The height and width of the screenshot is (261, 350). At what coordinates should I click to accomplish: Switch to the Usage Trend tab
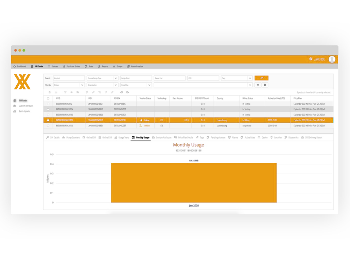point(122,138)
